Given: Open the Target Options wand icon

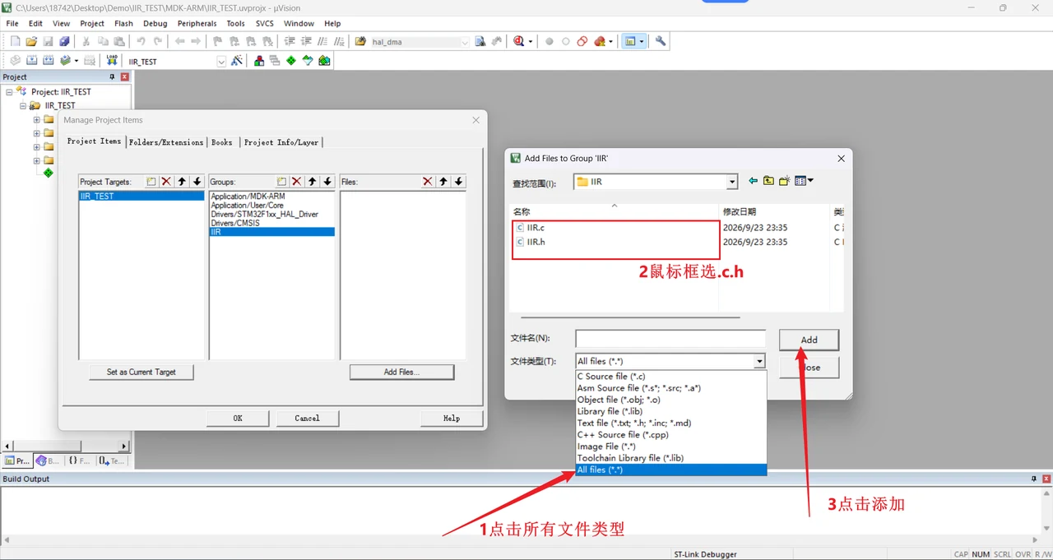Looking at the screenshot, I should coord(237,61).
